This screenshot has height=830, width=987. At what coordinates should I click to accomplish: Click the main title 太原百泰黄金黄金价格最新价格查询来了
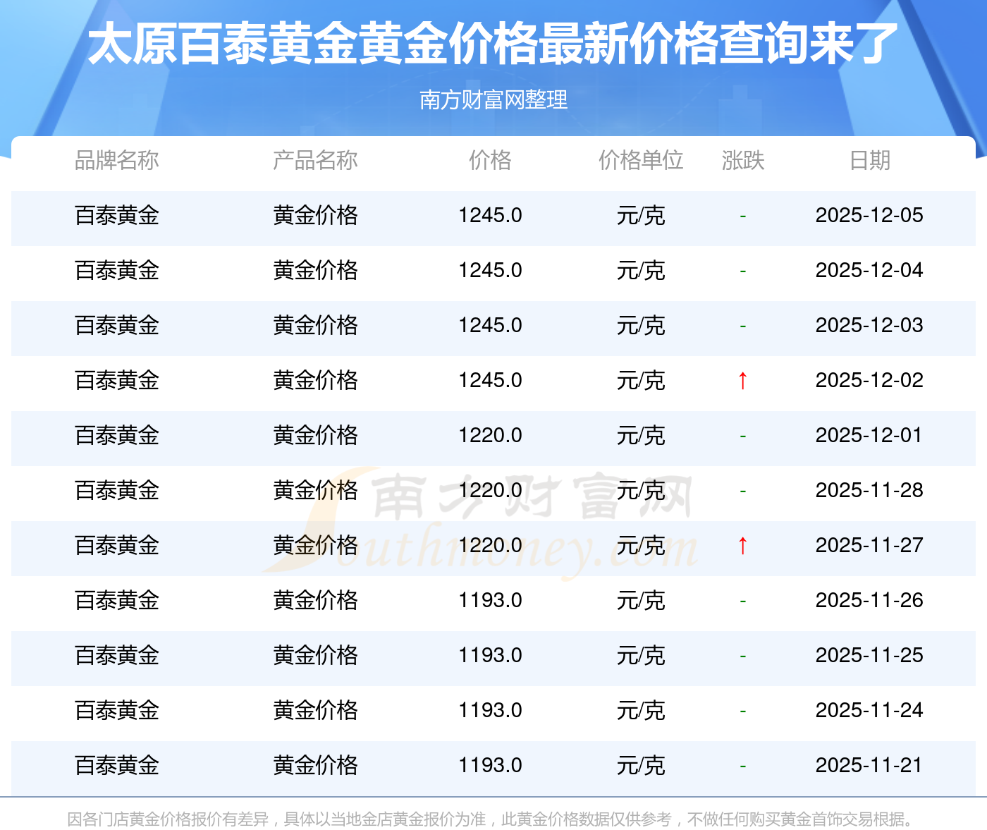tap(493, 44)
